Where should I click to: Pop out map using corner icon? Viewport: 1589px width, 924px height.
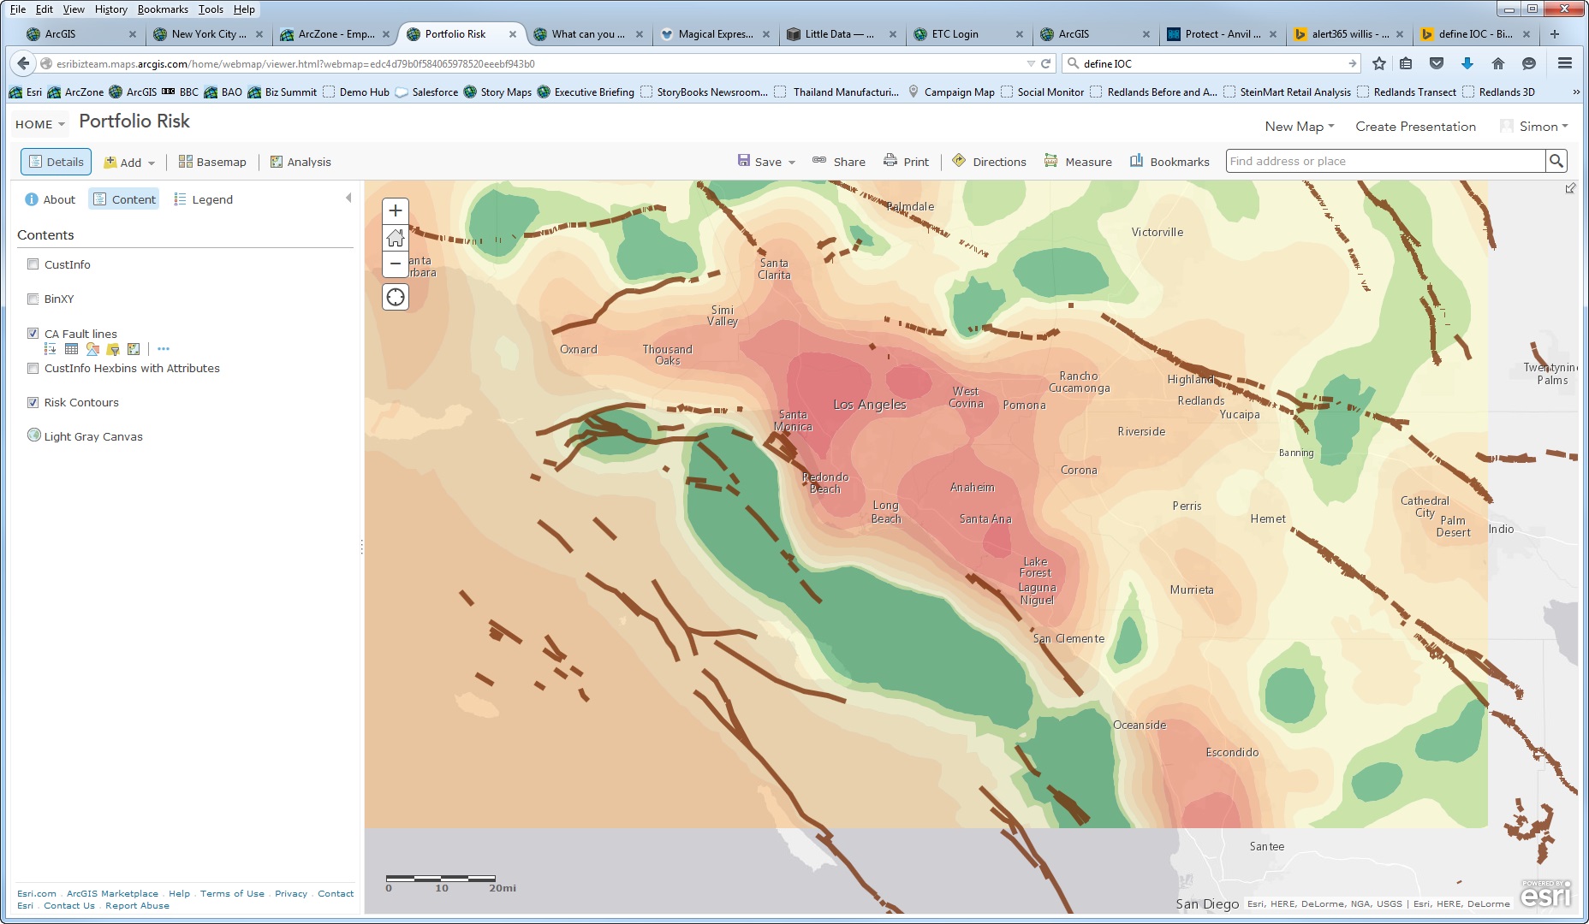point(1570,188)
